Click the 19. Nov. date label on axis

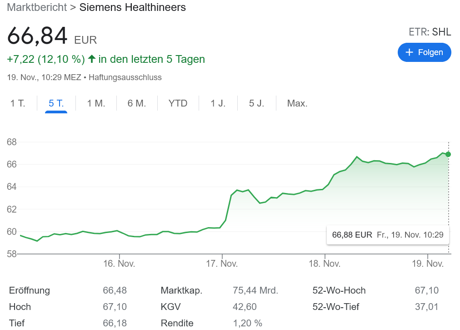coord(428,264)
